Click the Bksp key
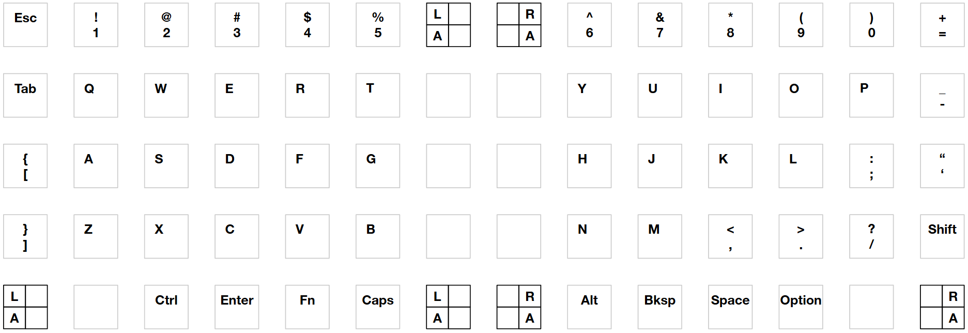 [659, 307]
